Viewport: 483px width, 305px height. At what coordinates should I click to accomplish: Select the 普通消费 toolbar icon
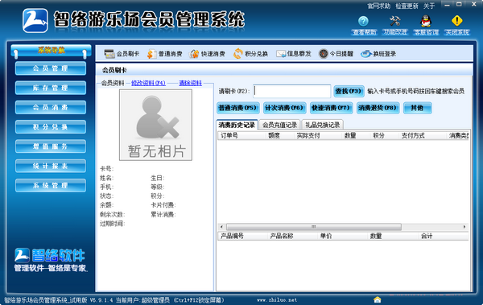[x=151, y=54]
